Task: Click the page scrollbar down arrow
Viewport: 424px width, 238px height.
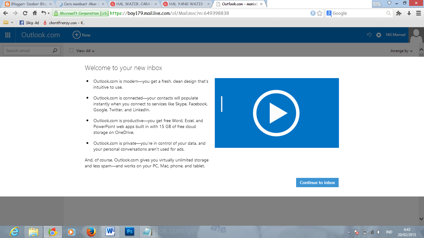Action: pyautogui.click(x=422, y=218)
